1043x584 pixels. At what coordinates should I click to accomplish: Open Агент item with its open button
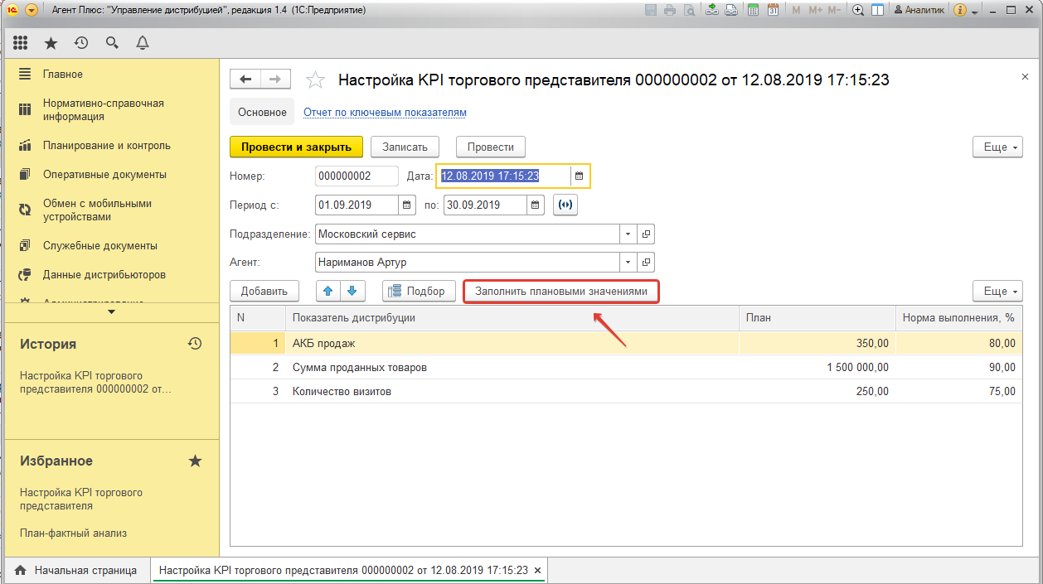point(646,263)
